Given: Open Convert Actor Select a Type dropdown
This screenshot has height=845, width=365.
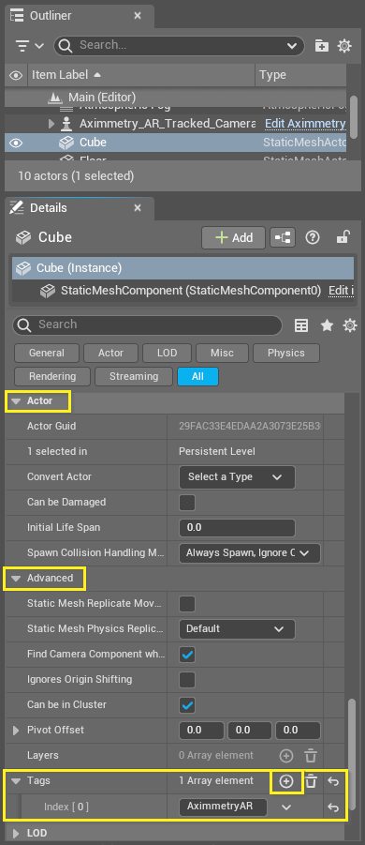Looking at the screenshot, I should (237, 477).
